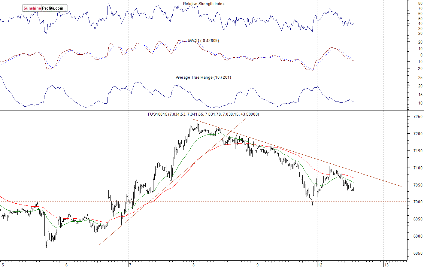The width and height of the screenshot is (424, 267).
Task: Click the RSI axis value 80
Action: (x=420, y=4)
